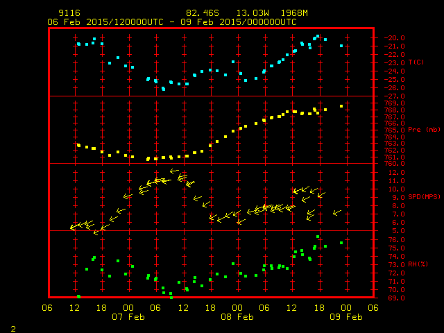Click the 72.0 humidity tick value
The height and width of the screenshot is (333, 444).
point(397,273)
